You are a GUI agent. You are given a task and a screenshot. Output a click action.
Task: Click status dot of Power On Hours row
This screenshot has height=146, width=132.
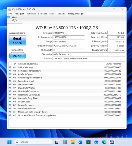coord(10,105)
